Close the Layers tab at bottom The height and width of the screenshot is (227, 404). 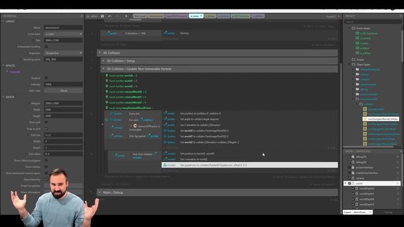pyautogui.click(x=371, y=212)
